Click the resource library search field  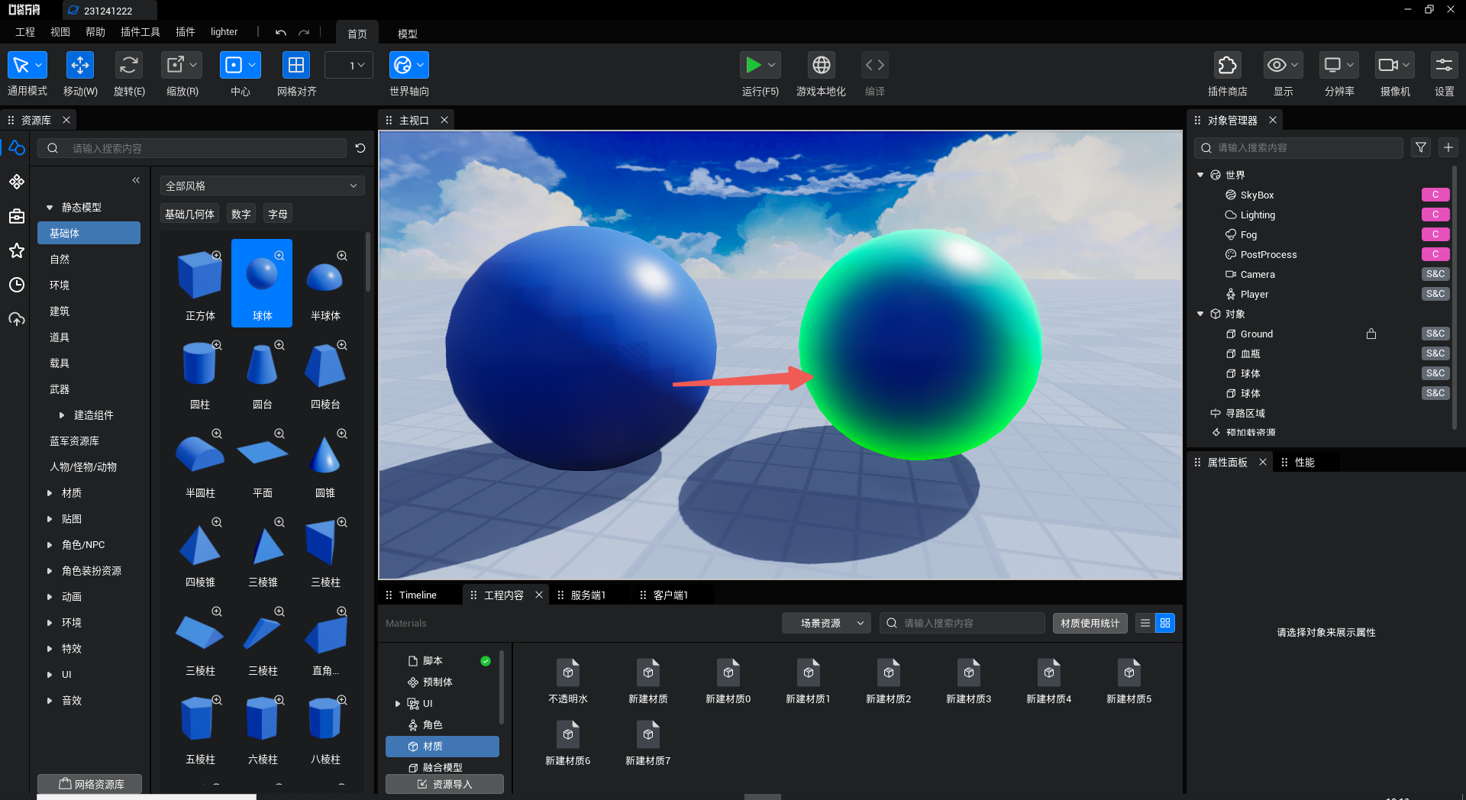coord(192,148)
